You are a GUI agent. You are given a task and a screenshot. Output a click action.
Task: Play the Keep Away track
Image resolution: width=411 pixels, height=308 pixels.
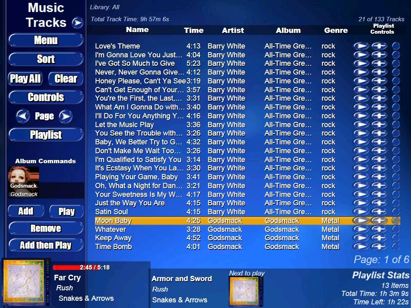pyautogui.click(x=361, y=238)
